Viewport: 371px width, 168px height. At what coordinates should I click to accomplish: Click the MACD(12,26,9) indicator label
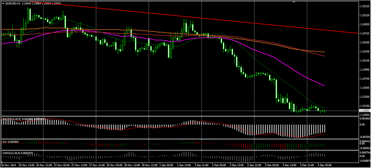12,119
